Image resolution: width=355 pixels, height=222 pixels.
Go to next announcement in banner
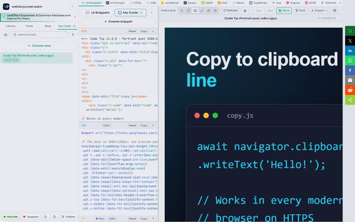click(x=75, y=17)
